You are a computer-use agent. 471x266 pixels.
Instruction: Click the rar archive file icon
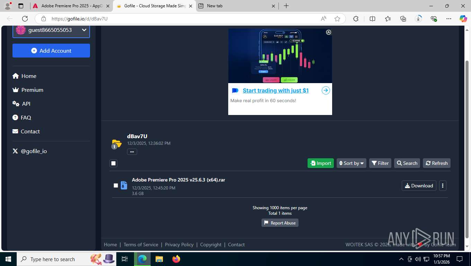124,185
